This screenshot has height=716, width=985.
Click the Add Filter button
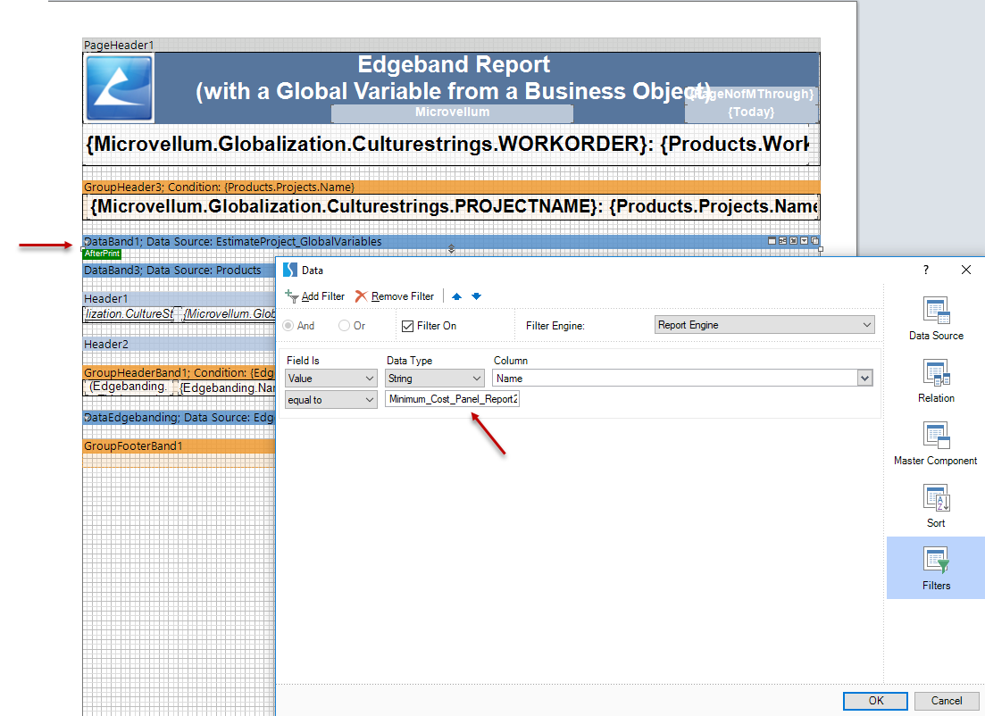tap(314, 296)
